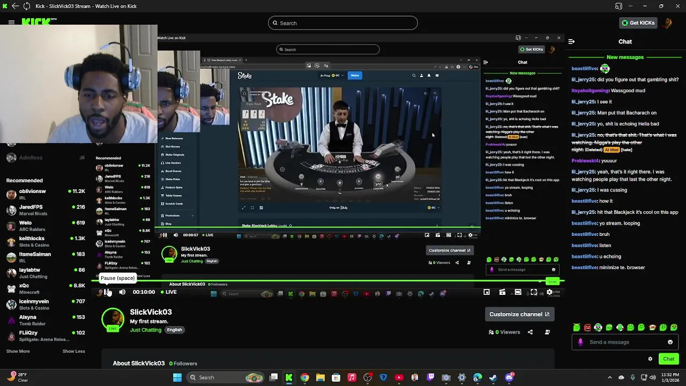
Task: Open FLiiQzy recommended channel
Action: (x=46, y=336)
